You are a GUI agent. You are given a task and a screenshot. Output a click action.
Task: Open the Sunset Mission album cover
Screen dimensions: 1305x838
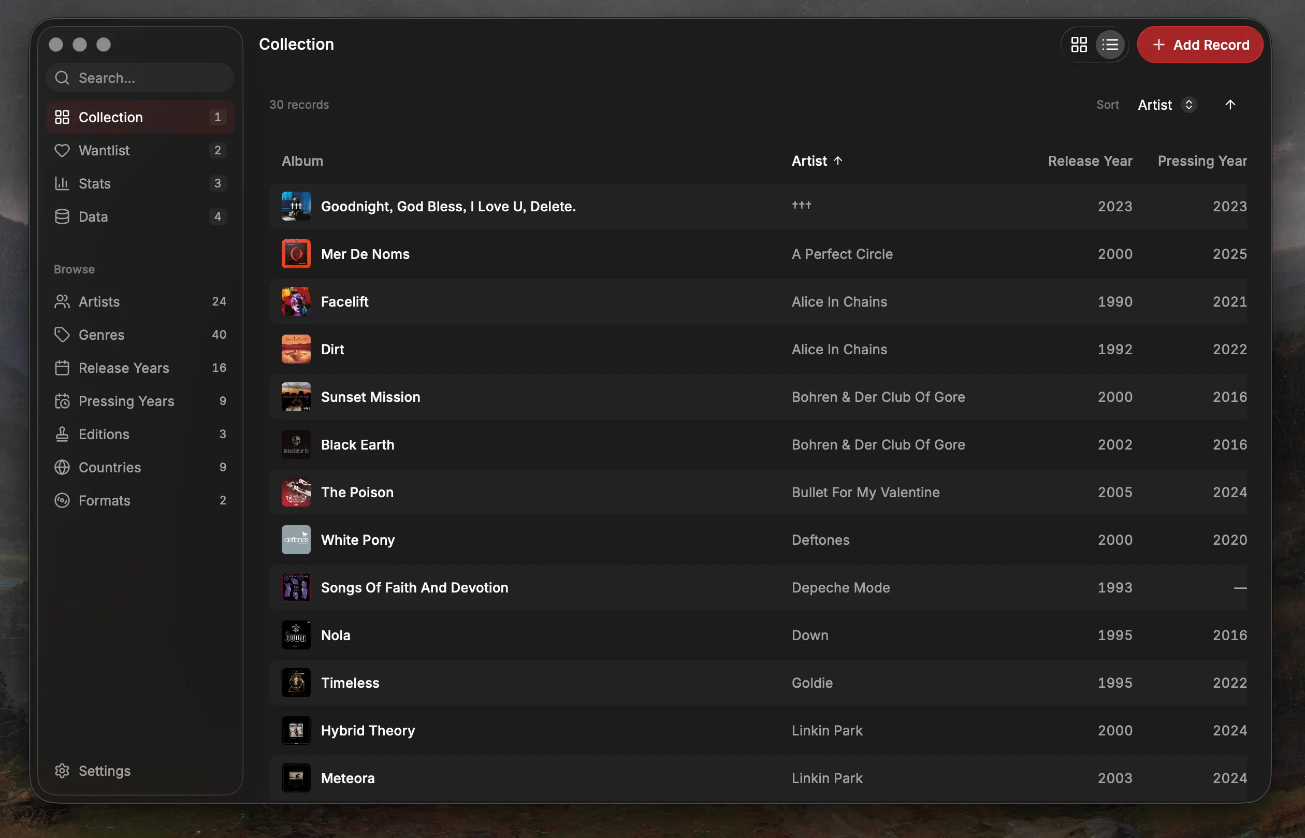296,397
